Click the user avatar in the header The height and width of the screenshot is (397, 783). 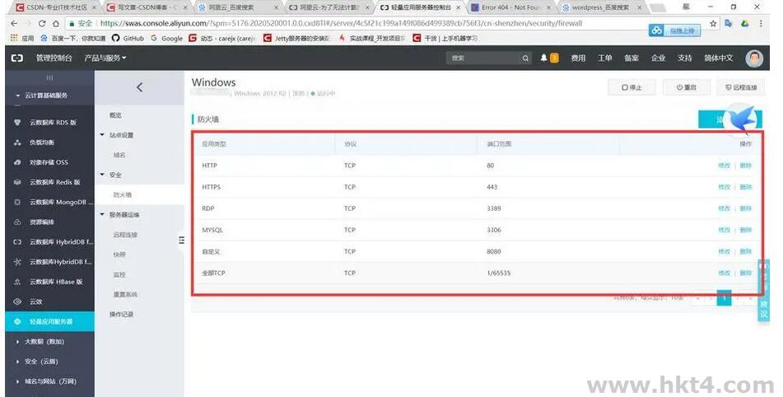(754, 58)
